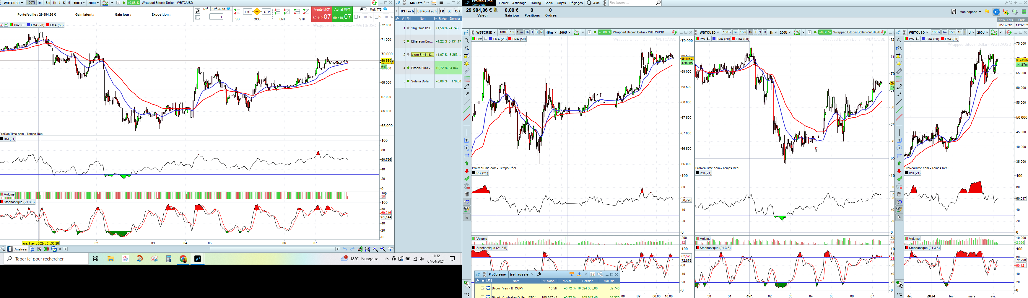Open Windows Task View button

pyautogui.click(x=96, y=259)
